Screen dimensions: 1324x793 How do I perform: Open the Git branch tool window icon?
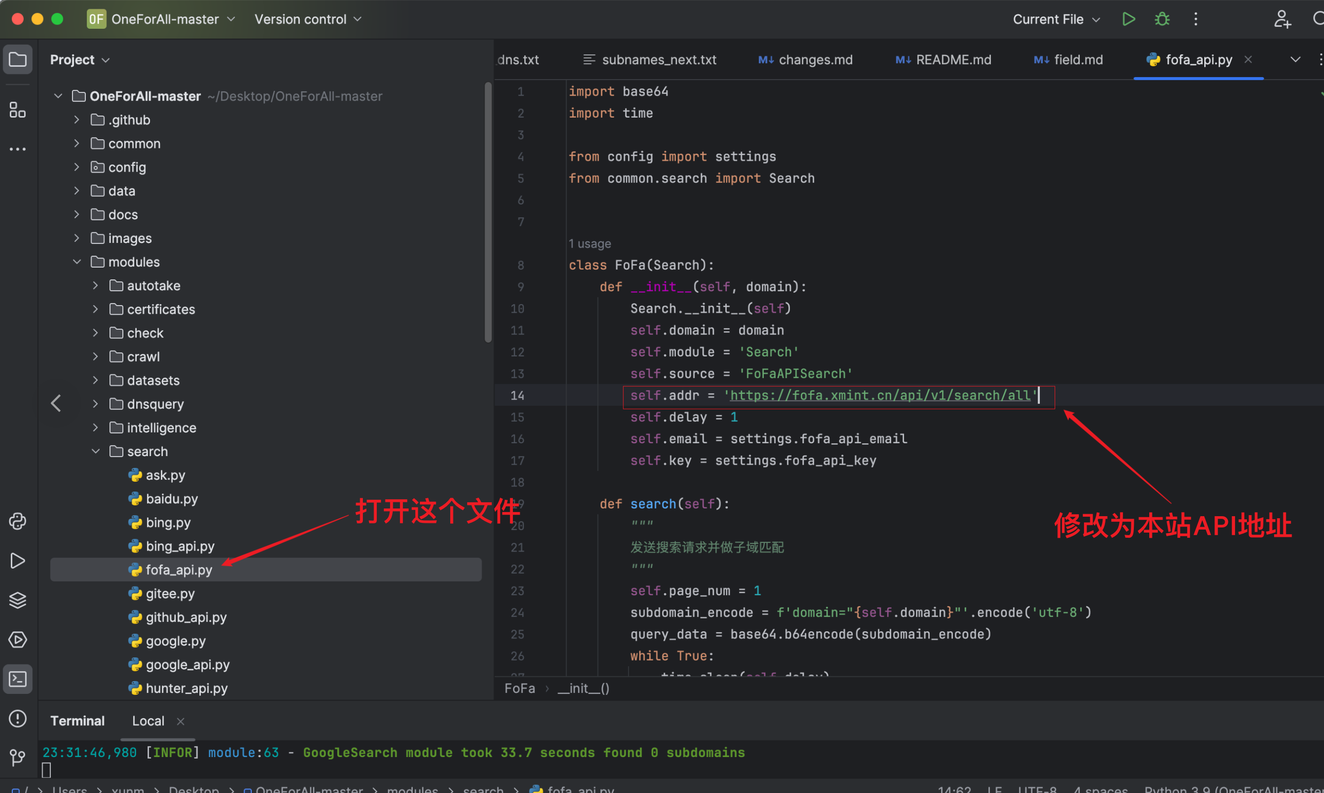point(17,757)
